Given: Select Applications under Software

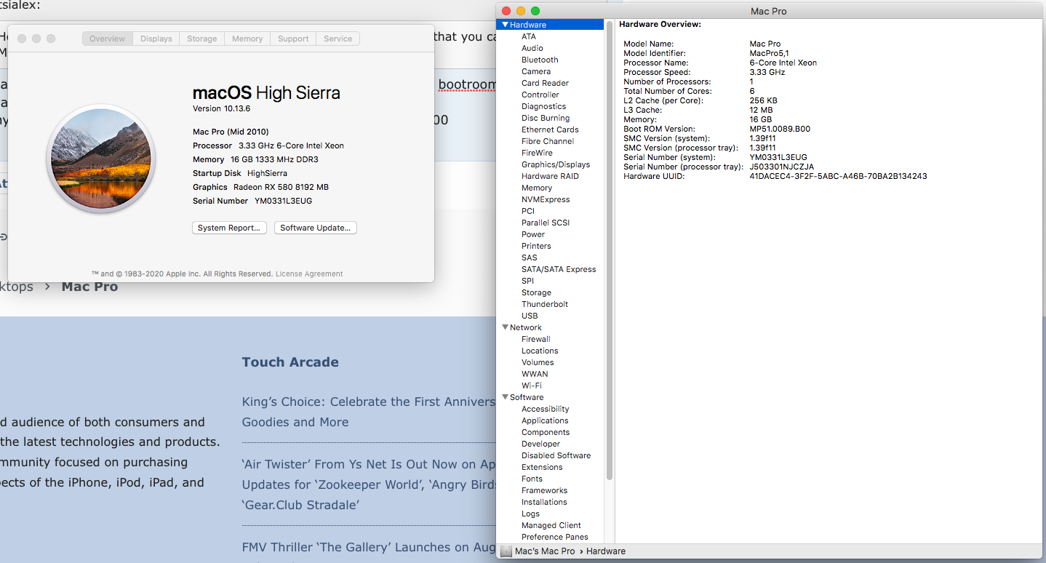Looking at the screenshot, I should point(545,420).
